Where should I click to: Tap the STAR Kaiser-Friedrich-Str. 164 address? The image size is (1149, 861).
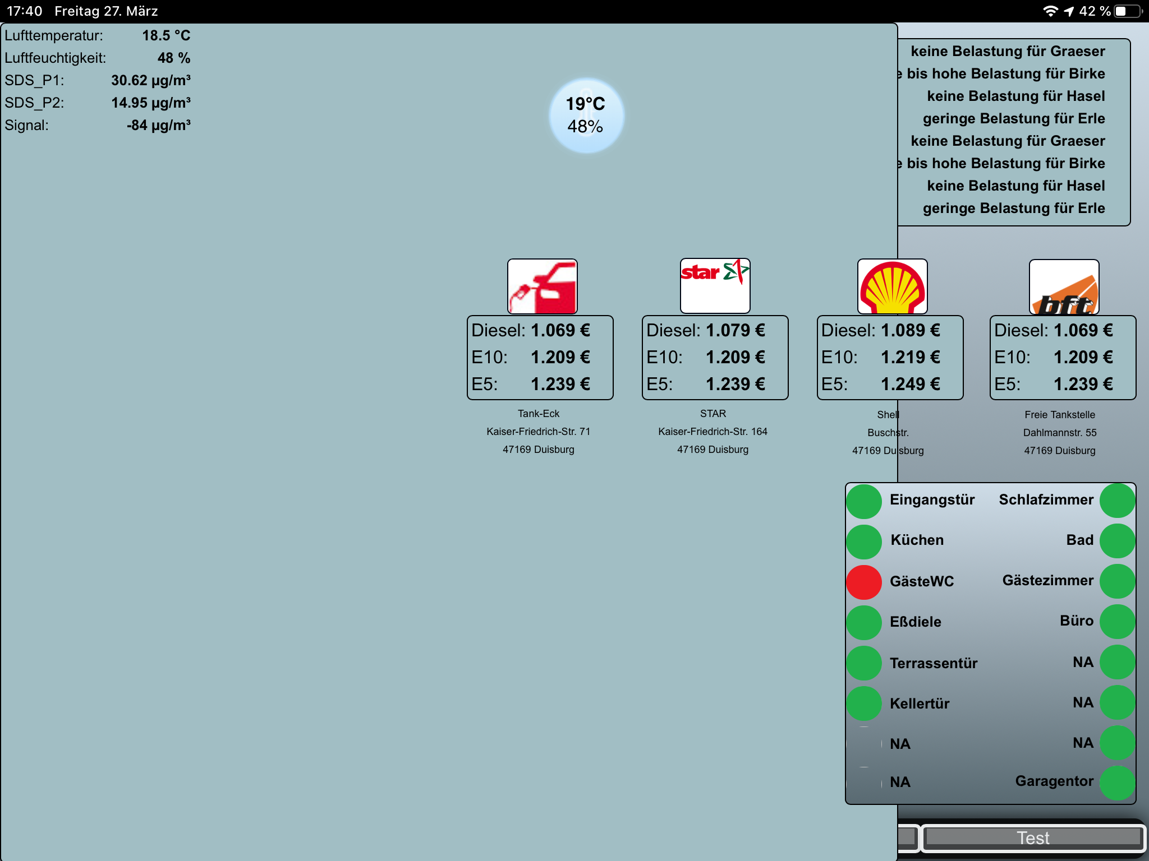tap(713, 432)
